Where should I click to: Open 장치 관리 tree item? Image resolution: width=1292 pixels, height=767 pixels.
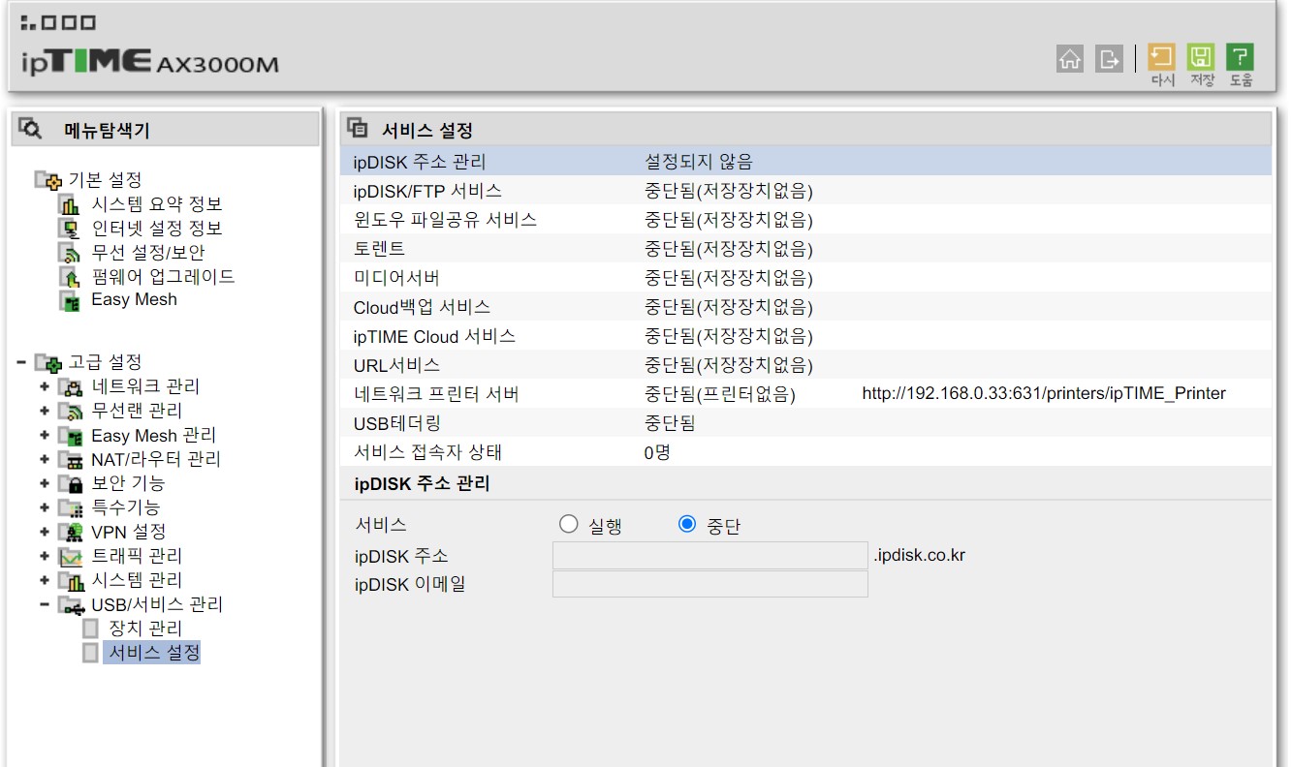click(x=145, y=629)
